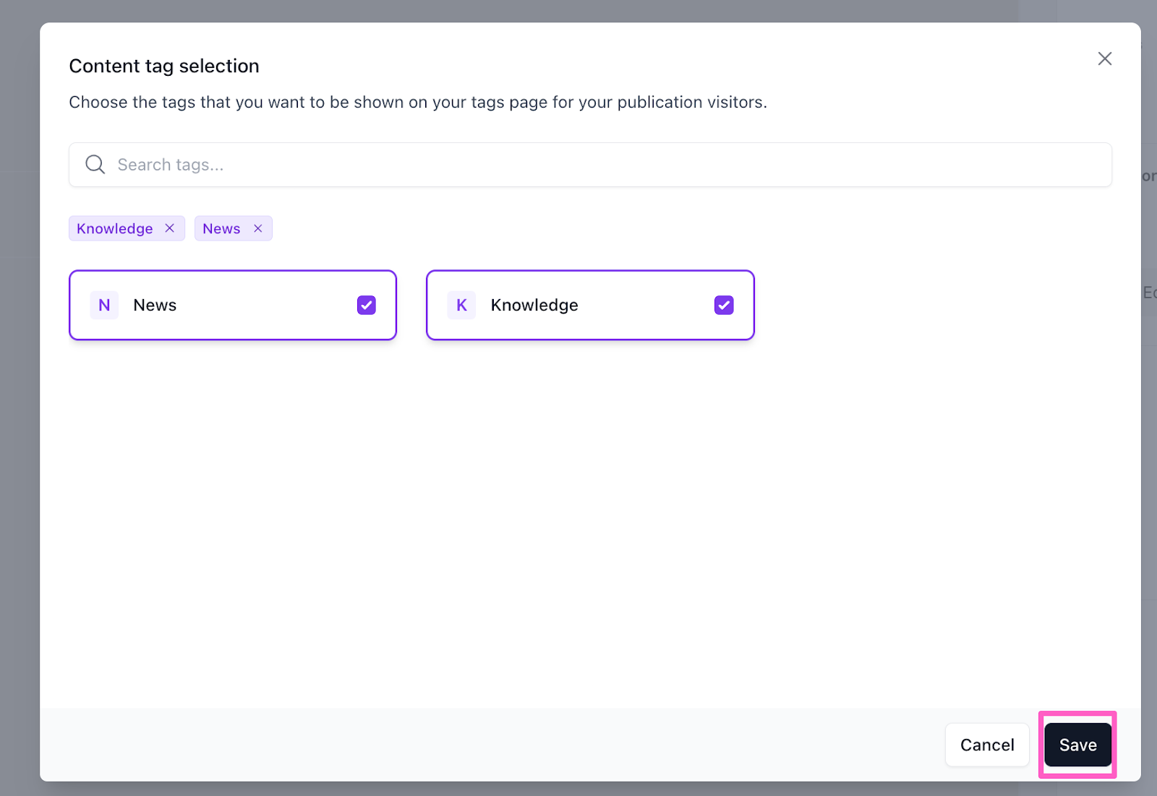Click the tag selection description text

click(x=418, y=103)
